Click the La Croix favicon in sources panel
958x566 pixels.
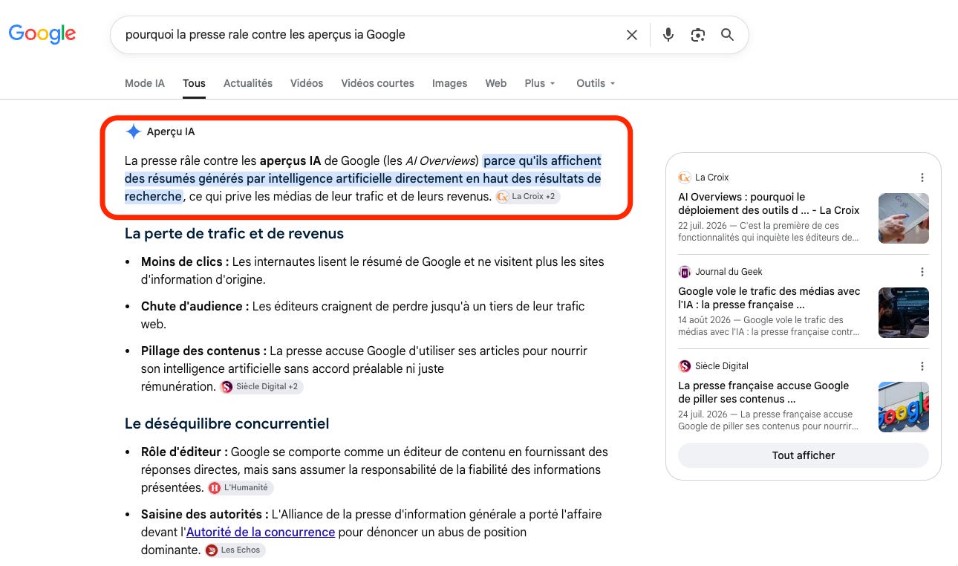pos(685,178)
